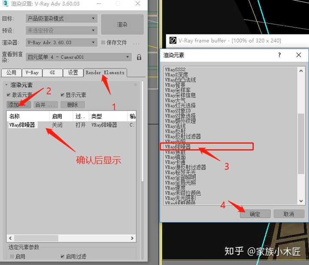
Task: Select the VRay降噪器 row in the elements table
Action: (71, 125)
